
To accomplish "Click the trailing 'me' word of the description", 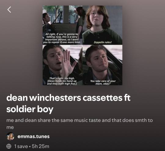I will coord(10,127).
